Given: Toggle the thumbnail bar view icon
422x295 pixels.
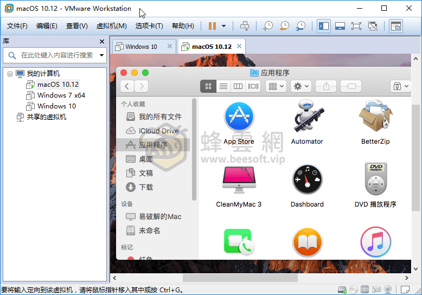Looking at the screenshot, I should [340, 26].
